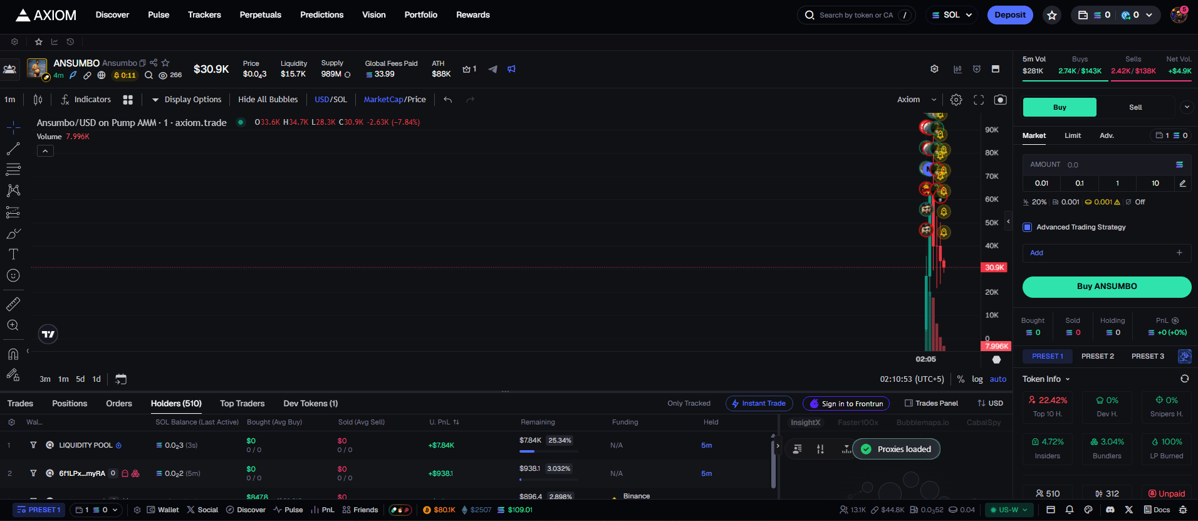Open Dev Tokens (1) tab
This screenshot has height=521, width=1198.
[x=310, y=403]
